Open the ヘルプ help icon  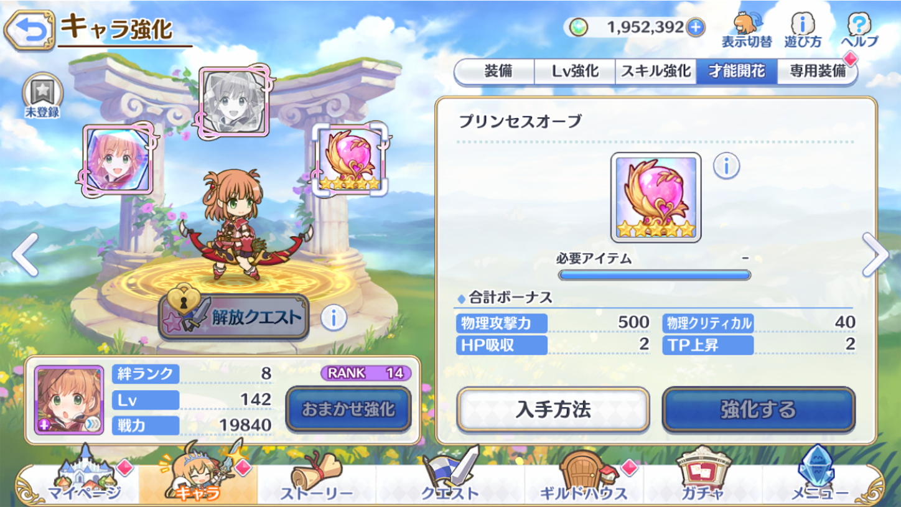point(859,30)
